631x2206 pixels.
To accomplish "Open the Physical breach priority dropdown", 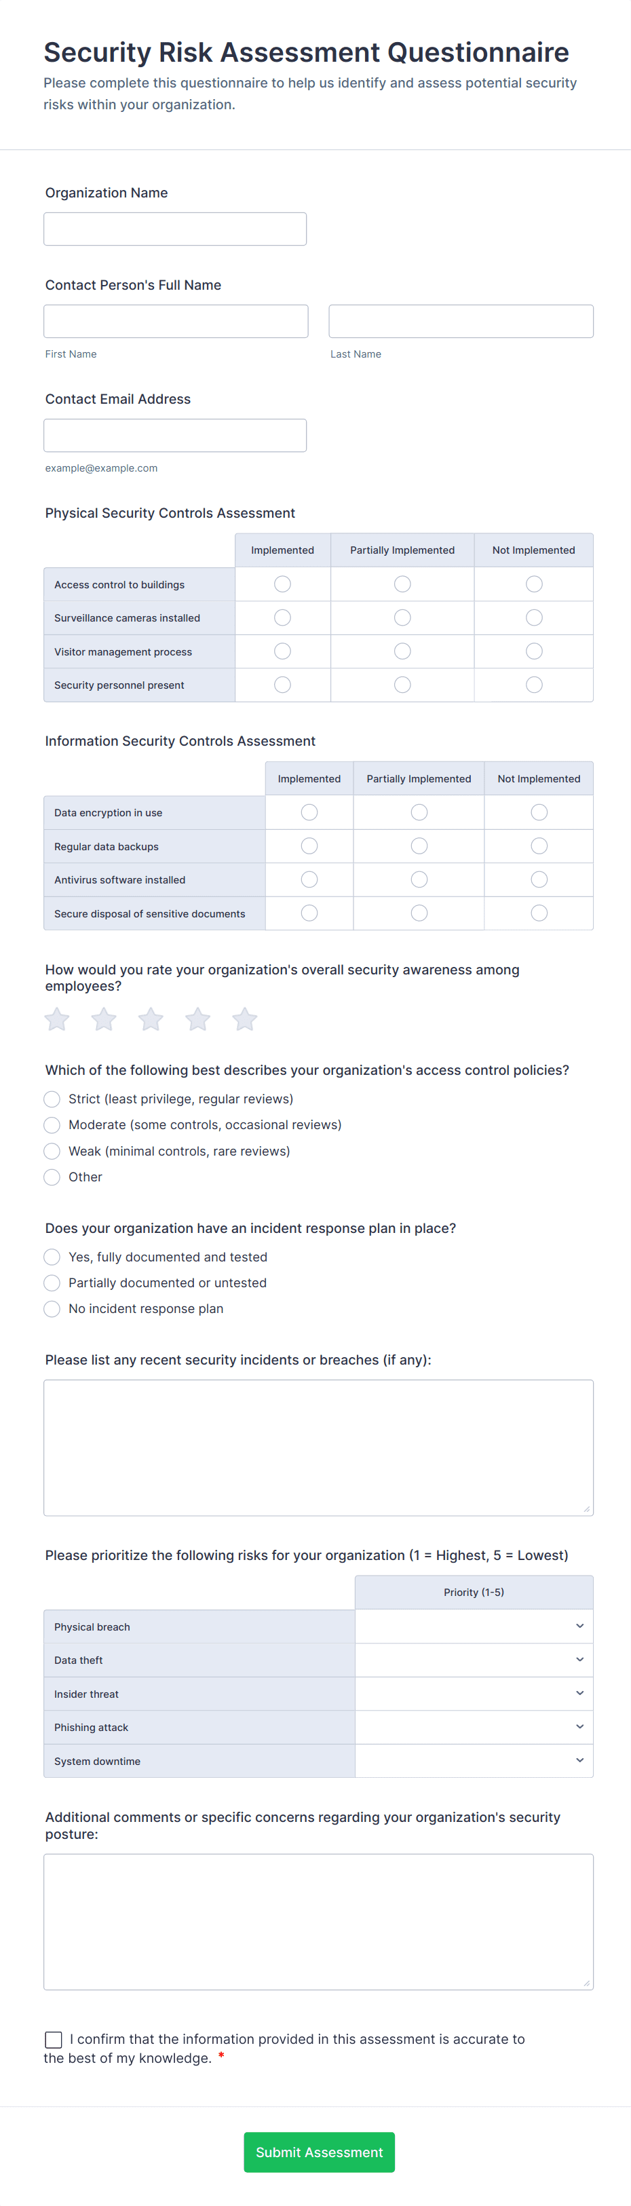I will point(474,1625).
